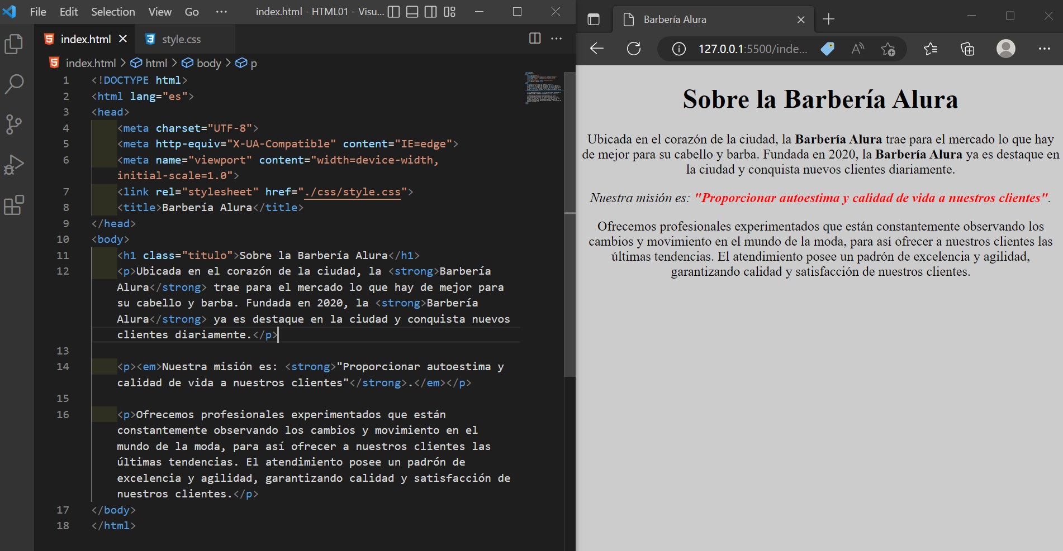Open the Customize Layout icon in the title bar
Image resolution: width=1063 pixels, height=551 pixels.
pos(450,12)
